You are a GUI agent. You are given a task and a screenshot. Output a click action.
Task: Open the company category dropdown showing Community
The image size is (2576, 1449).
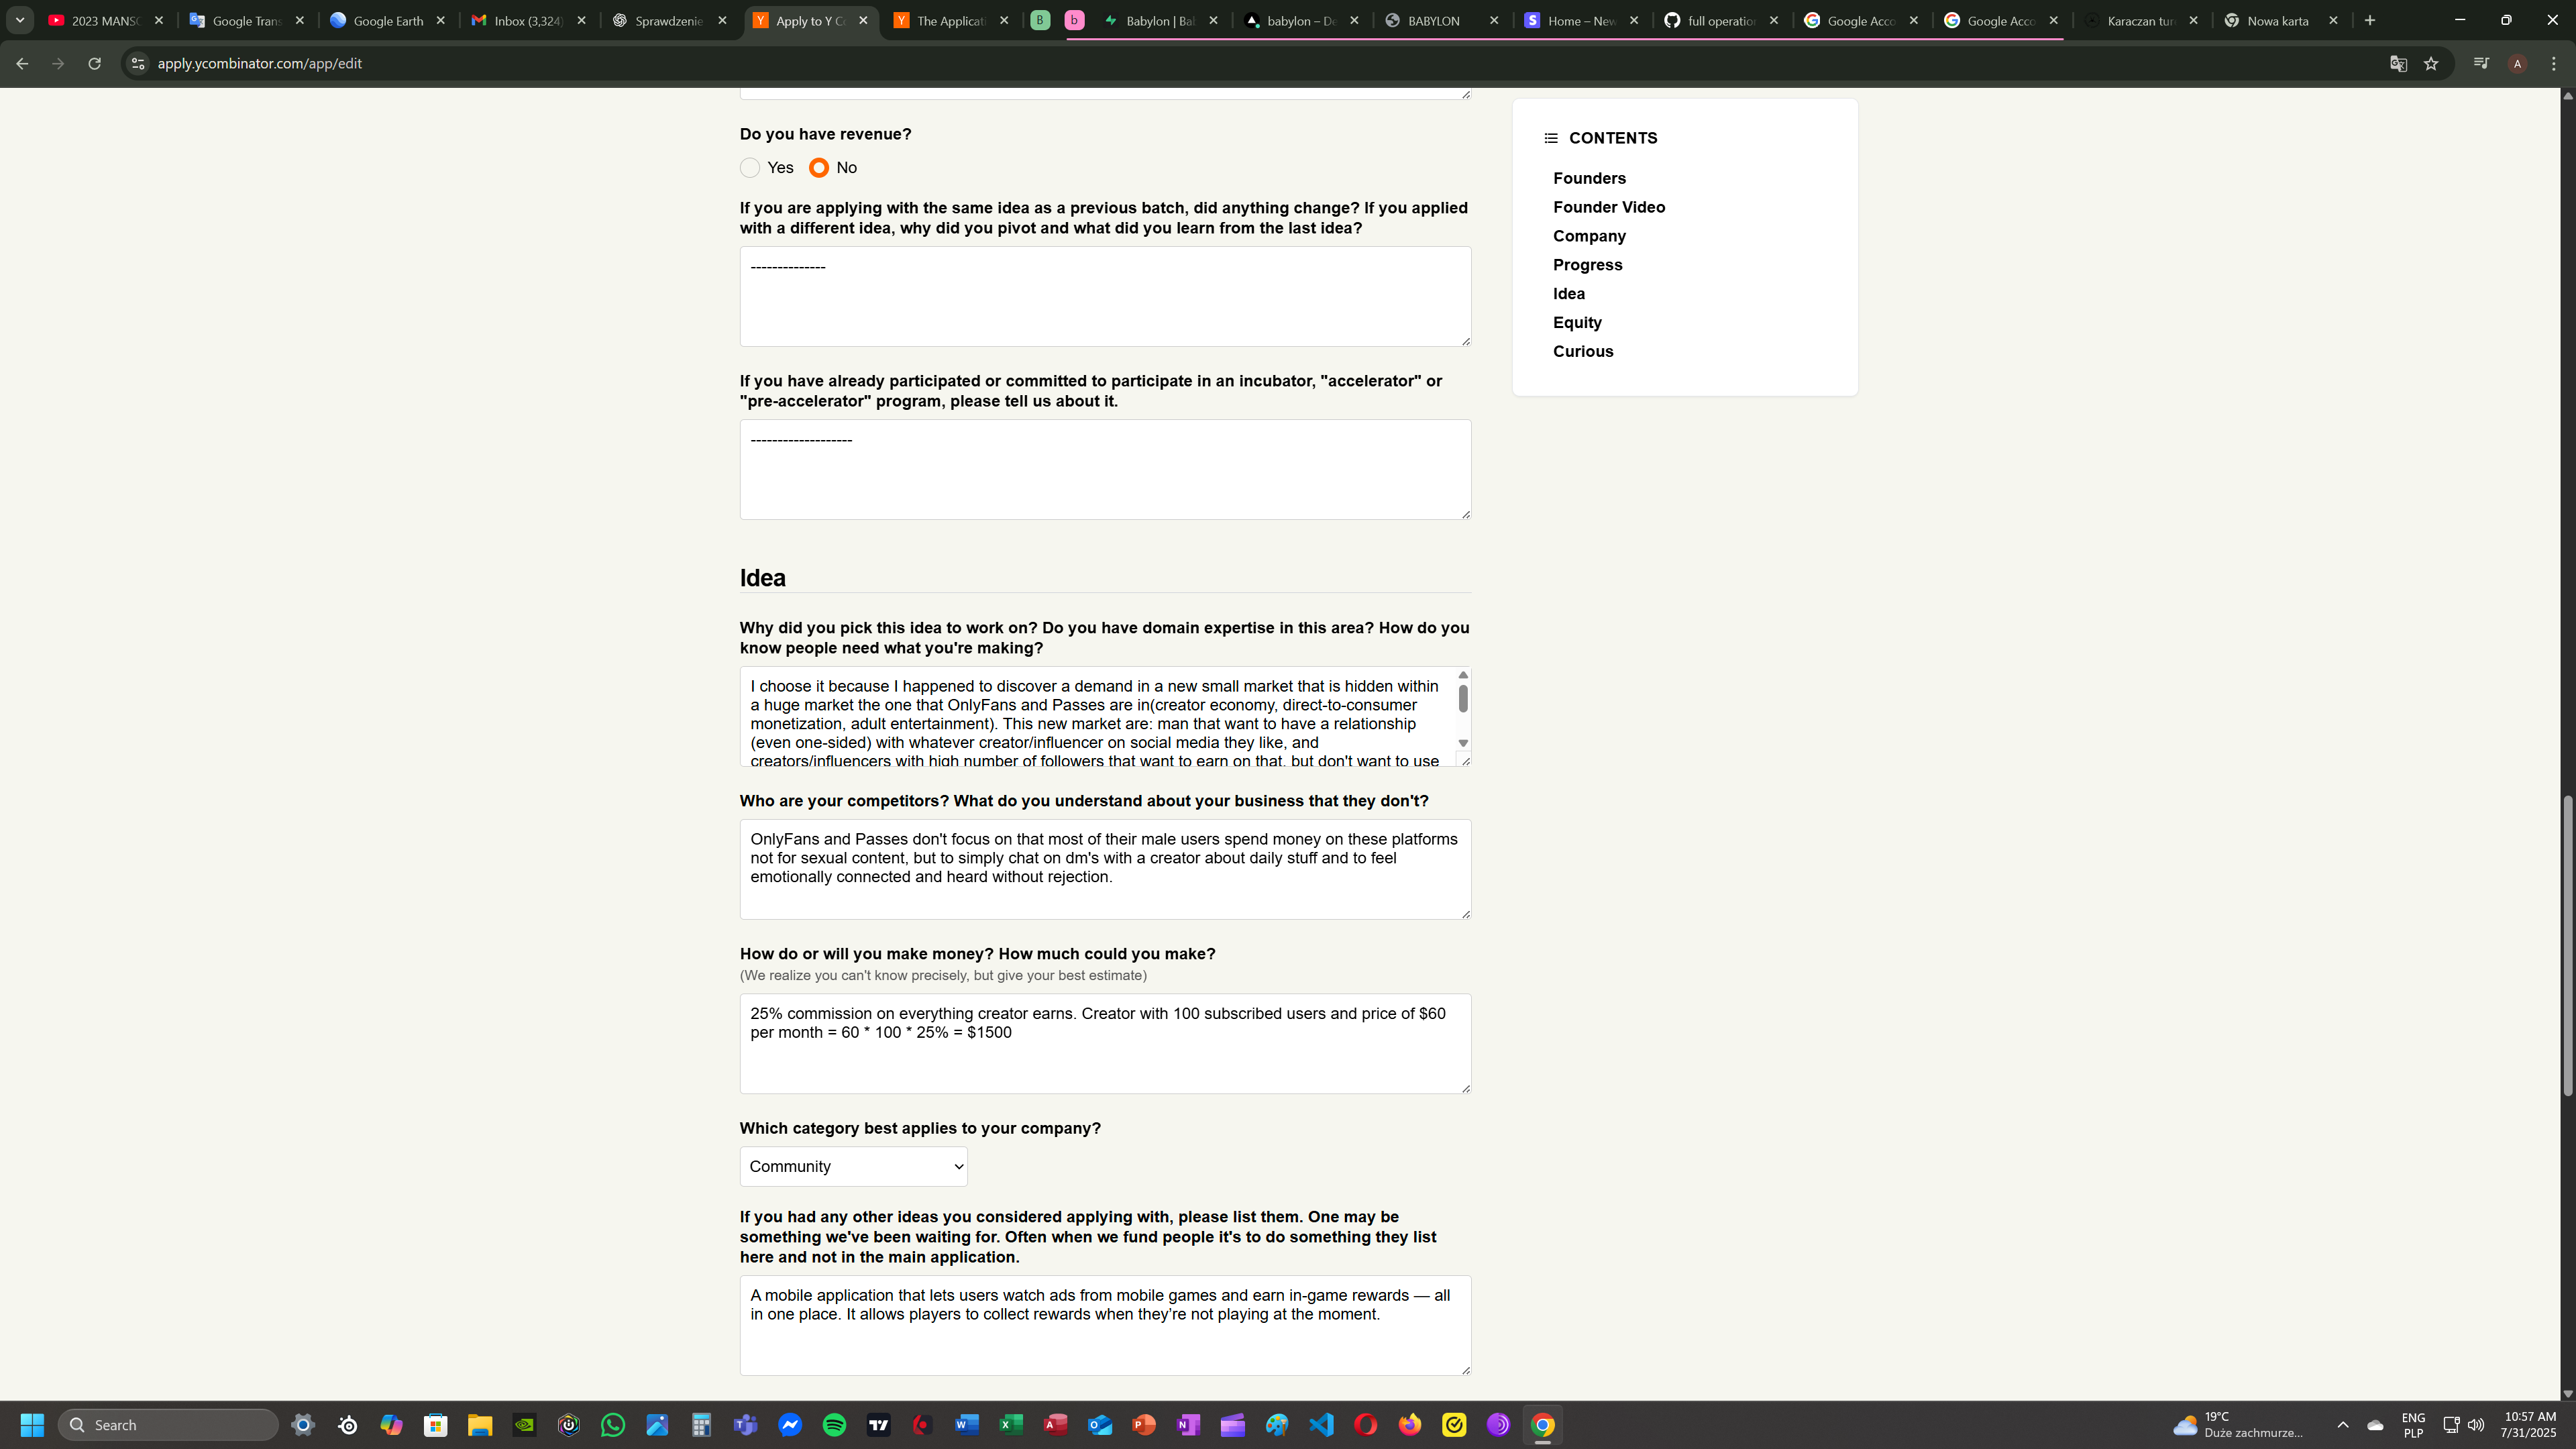click(x=853, y=1166)
